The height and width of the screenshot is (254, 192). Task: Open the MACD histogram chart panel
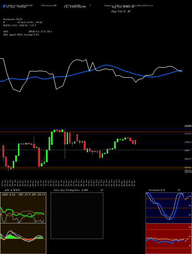click(23, 239)
